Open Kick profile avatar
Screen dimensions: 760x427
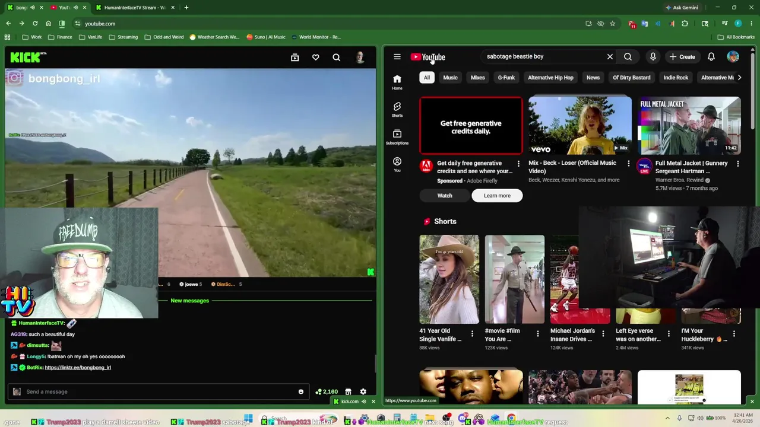pyautogui.click(x=360, y=58)
